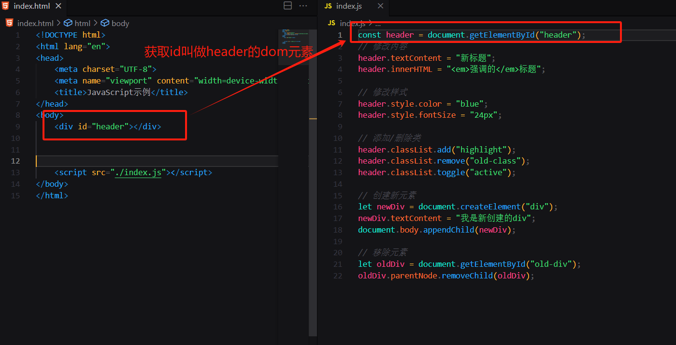Follow the ./index.js script src link
Image resolution: width=676 pixels, height=345 pixels.
point(138,172)
